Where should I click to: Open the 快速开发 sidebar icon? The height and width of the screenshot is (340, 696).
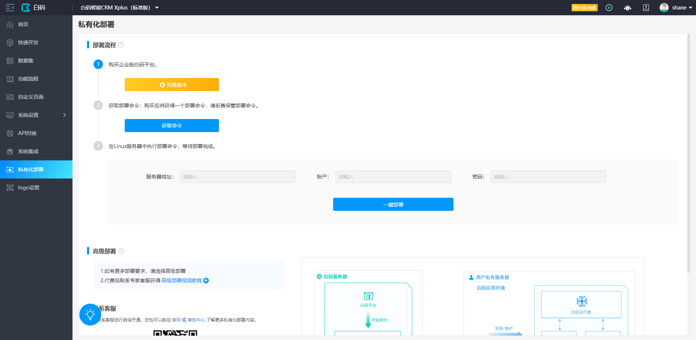[10, 42]
